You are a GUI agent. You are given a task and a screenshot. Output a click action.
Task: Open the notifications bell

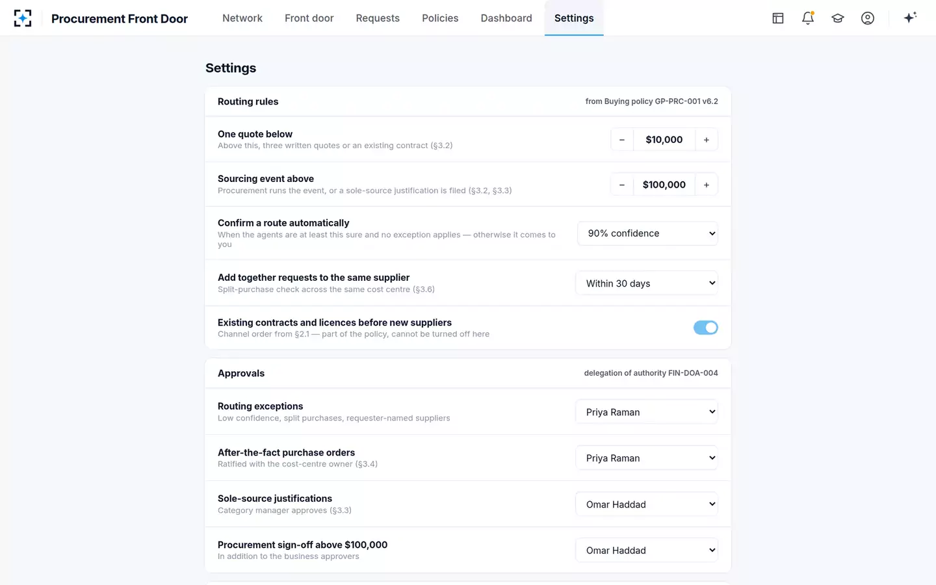808,18
